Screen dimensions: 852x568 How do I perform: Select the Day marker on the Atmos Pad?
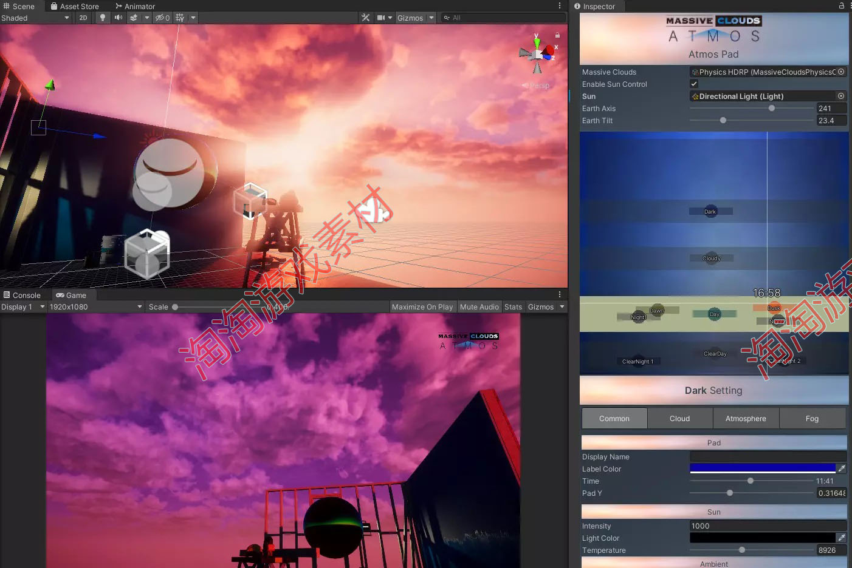(714, 314)
